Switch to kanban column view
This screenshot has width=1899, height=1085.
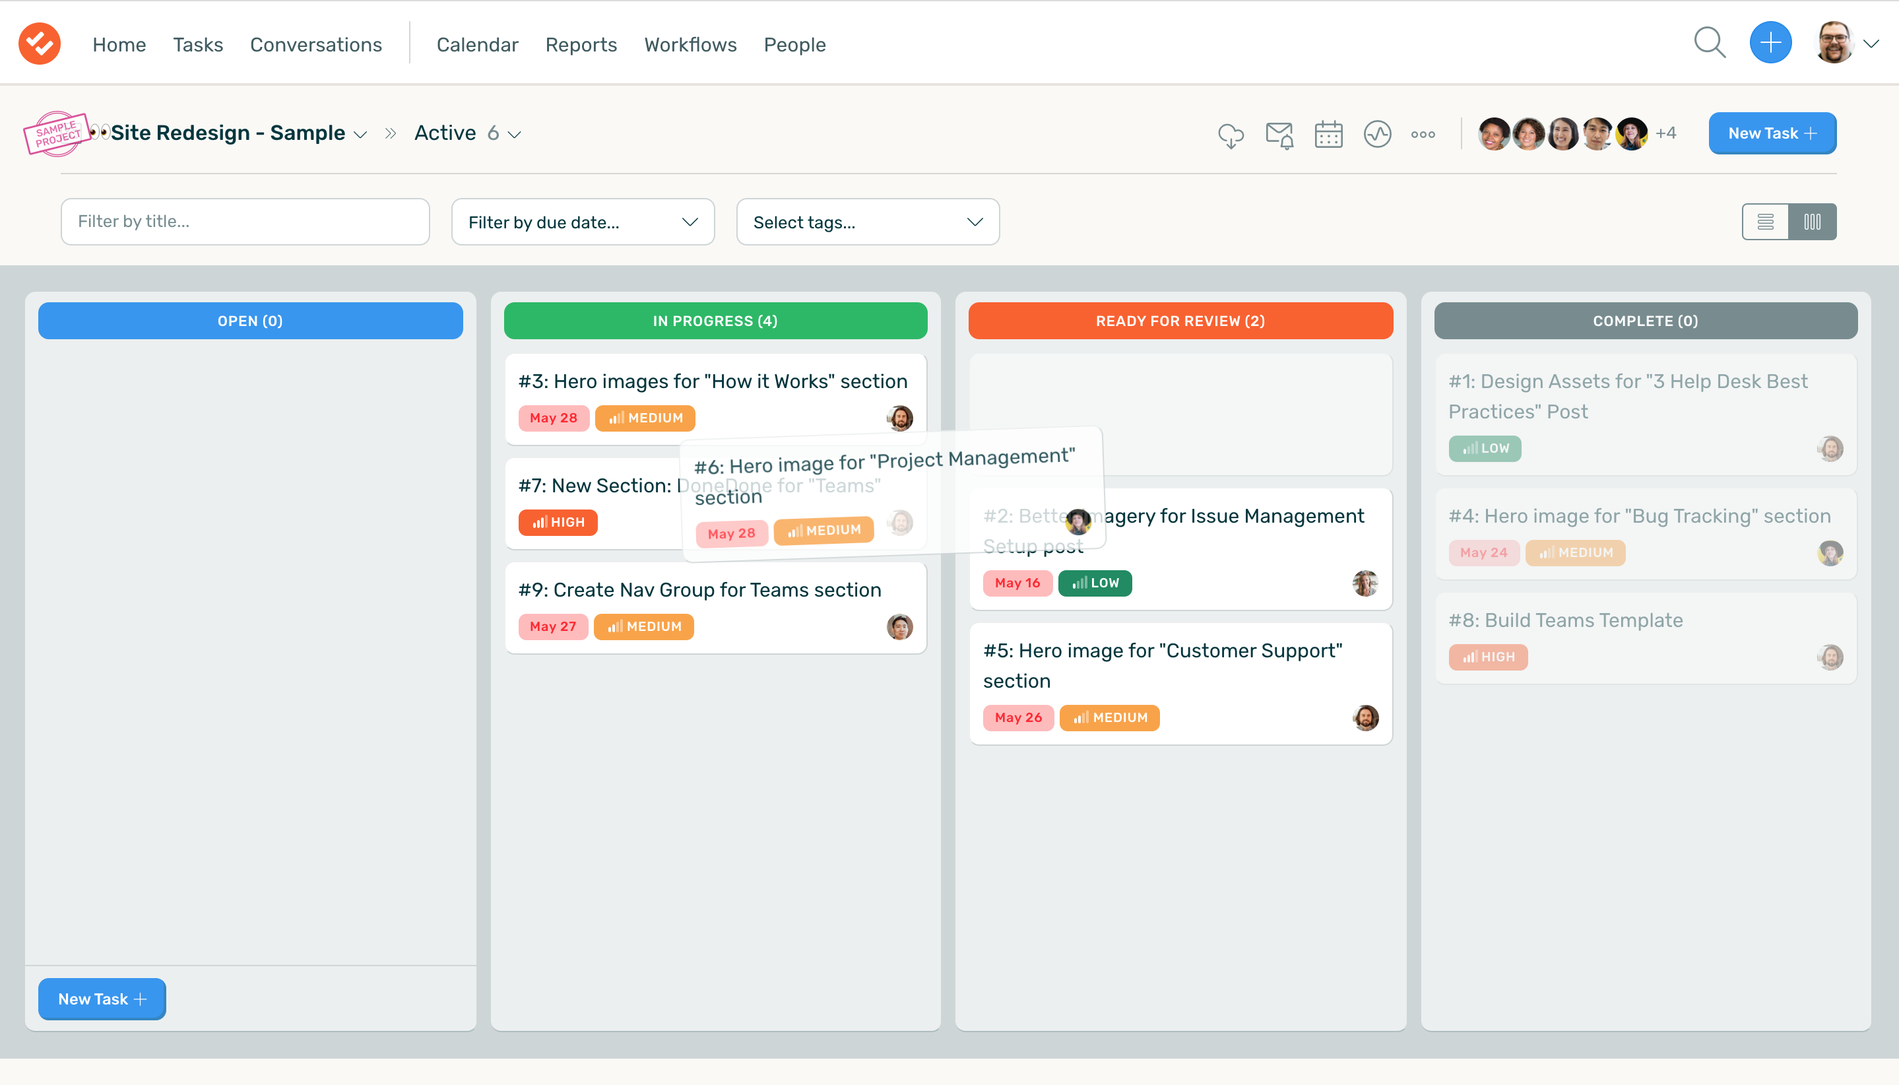[1812, 222]
